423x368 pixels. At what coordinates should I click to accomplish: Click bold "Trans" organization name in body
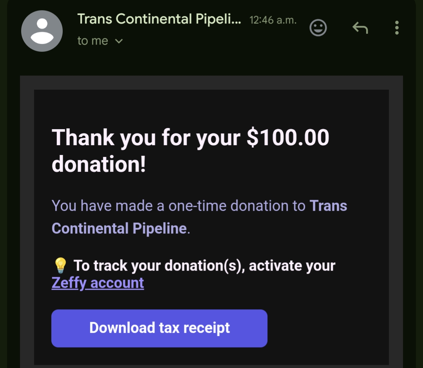coord(329,206)
